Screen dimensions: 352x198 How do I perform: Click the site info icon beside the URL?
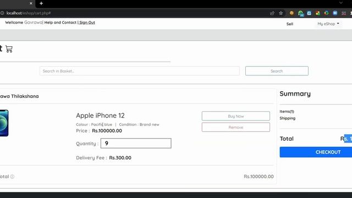click(x=2, y=13)
